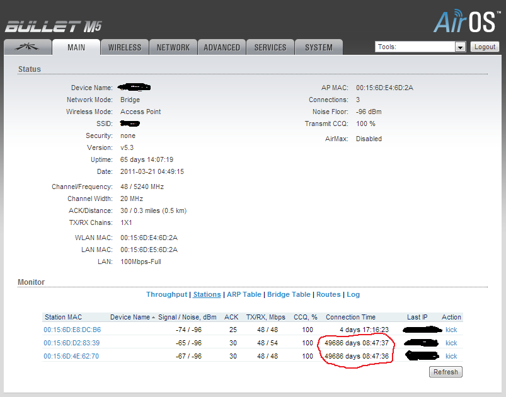
Task: Go to the NETWORK tab
Action: (173, 47)
